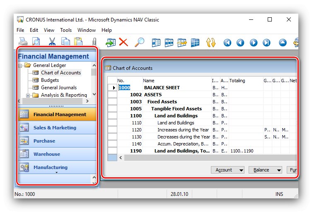Screen dimensions: 312x212
Task: Click the Chart of Accounts window icon
Action: pos(108,68)
